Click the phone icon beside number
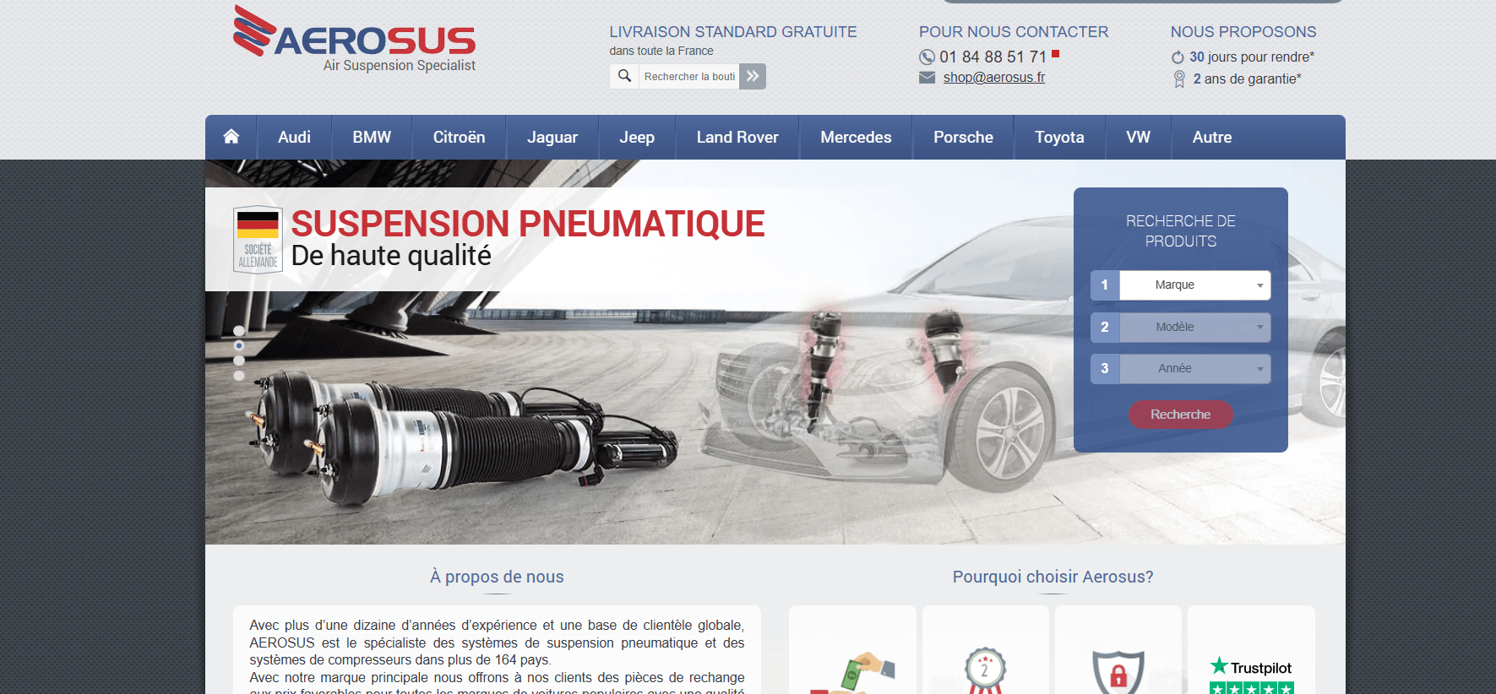The height and width of the screenshot is (694, 1496). click(927, 57)
